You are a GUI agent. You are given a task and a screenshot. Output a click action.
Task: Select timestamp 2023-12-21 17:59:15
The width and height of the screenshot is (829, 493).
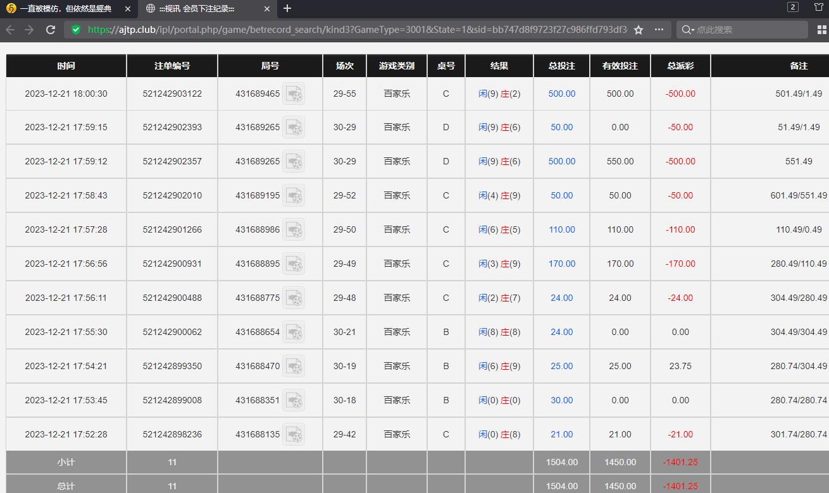tap(66, 127)
